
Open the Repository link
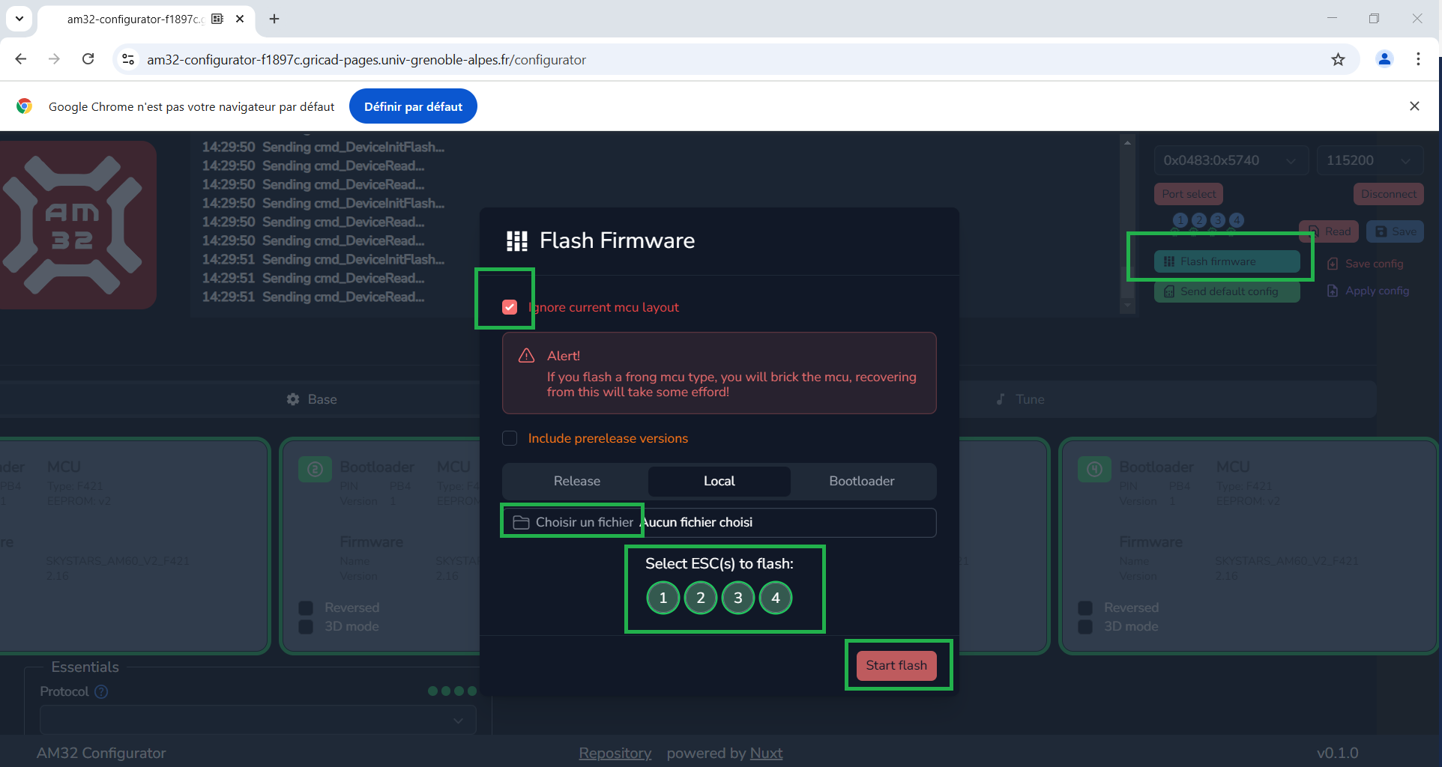[x=615, y=753]
